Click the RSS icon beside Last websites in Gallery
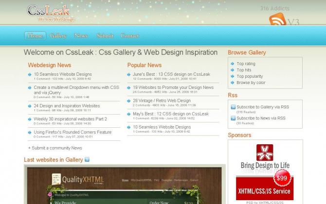 pos(87,159)
